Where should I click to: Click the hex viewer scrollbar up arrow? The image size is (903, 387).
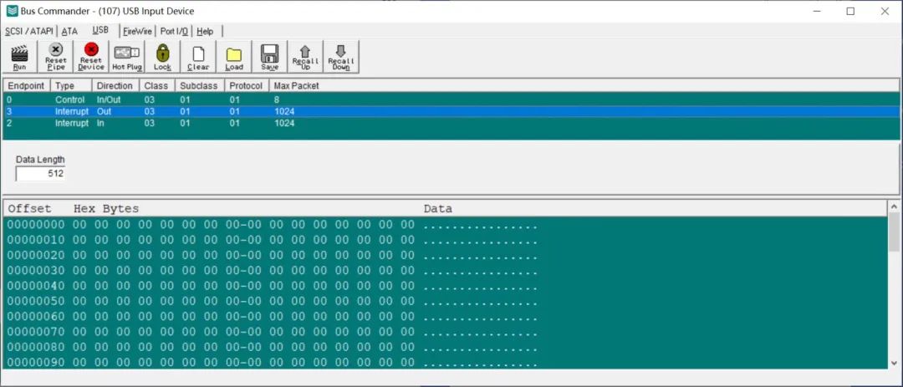click(x=895, y=206)
